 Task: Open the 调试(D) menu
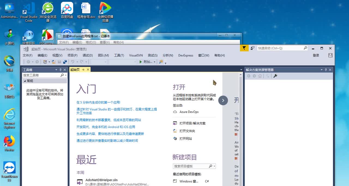pyautogui.click(x=88, y=55)
